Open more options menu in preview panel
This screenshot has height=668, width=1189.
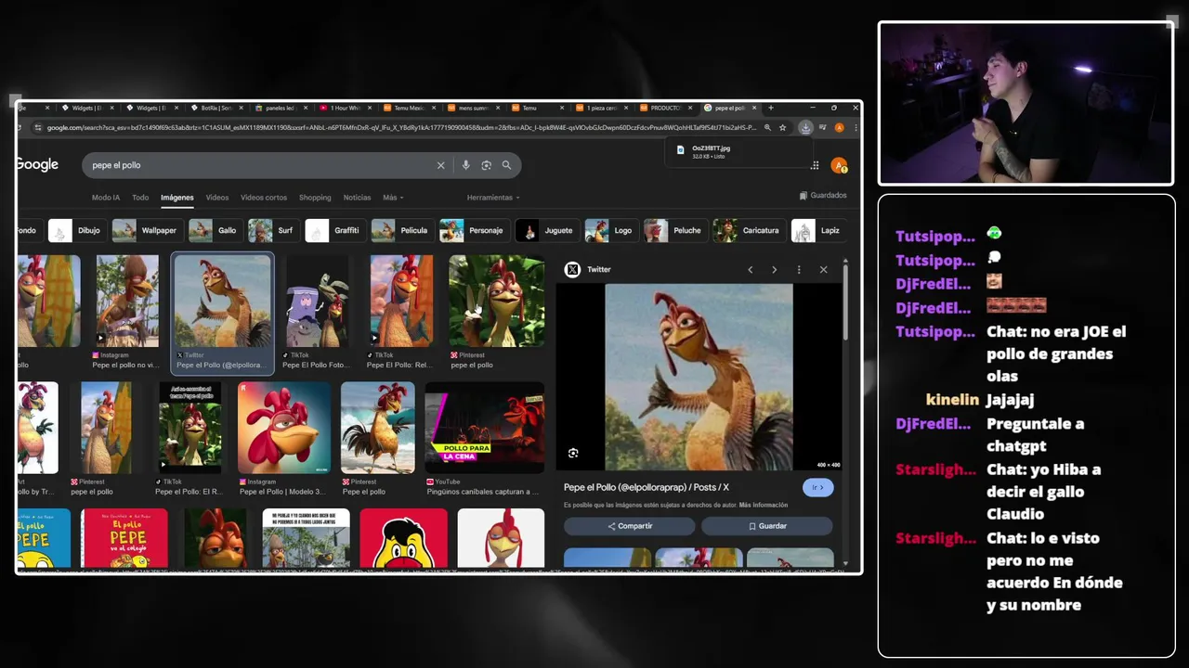[x=799, y=270]
